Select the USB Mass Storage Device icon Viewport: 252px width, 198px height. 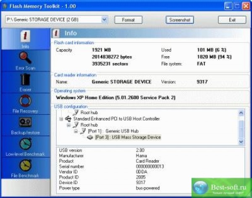coord(90,137)
